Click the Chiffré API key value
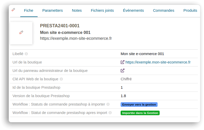This screenshot has height=130, width=204. point(126,79)
